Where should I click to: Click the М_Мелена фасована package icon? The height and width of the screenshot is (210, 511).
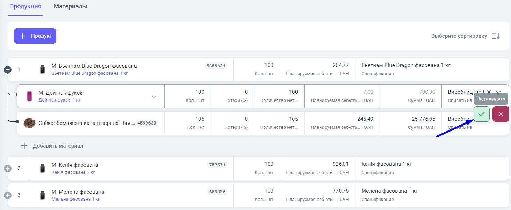point(43,195)
